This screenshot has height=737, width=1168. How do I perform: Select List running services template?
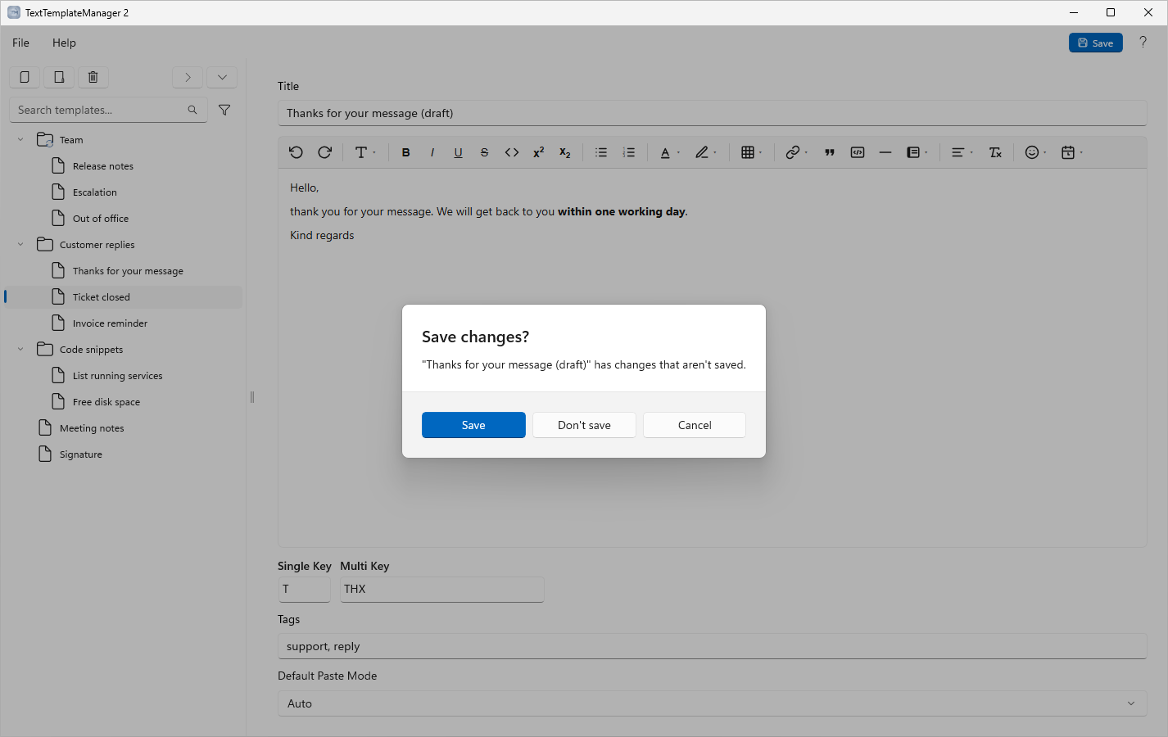(123, 376)
